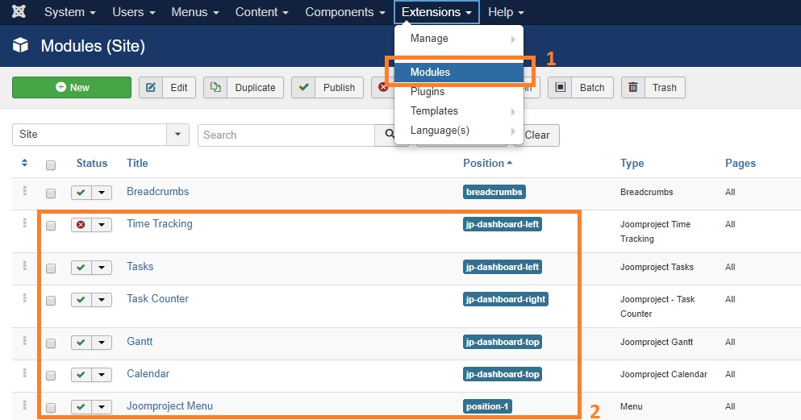Open status dropdown arrow for Gantt
Viewport: 801px width, 420px height.
[102, 343]
